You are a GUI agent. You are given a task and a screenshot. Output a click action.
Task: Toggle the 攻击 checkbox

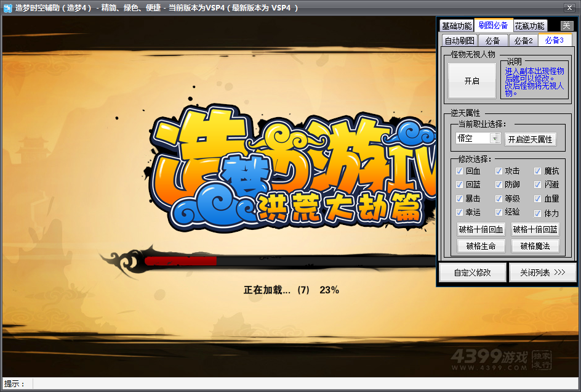click(499, 171)
